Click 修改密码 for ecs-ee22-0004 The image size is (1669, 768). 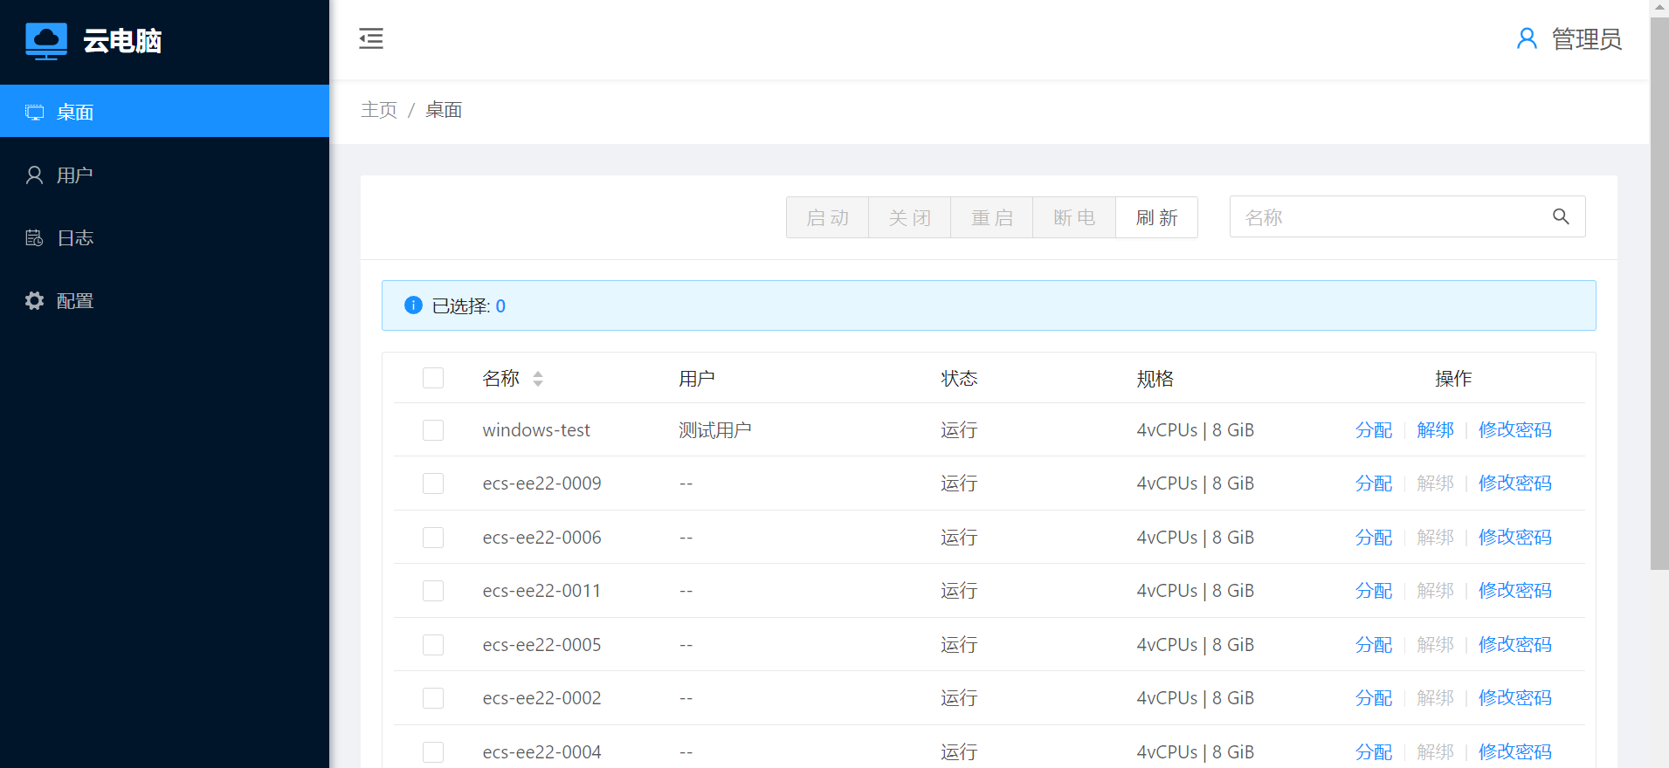pos(1515,752)
